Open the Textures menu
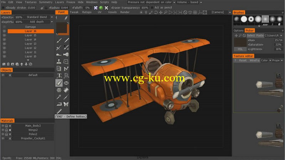This screenshot has width=285, height=160. pos(31,2)
